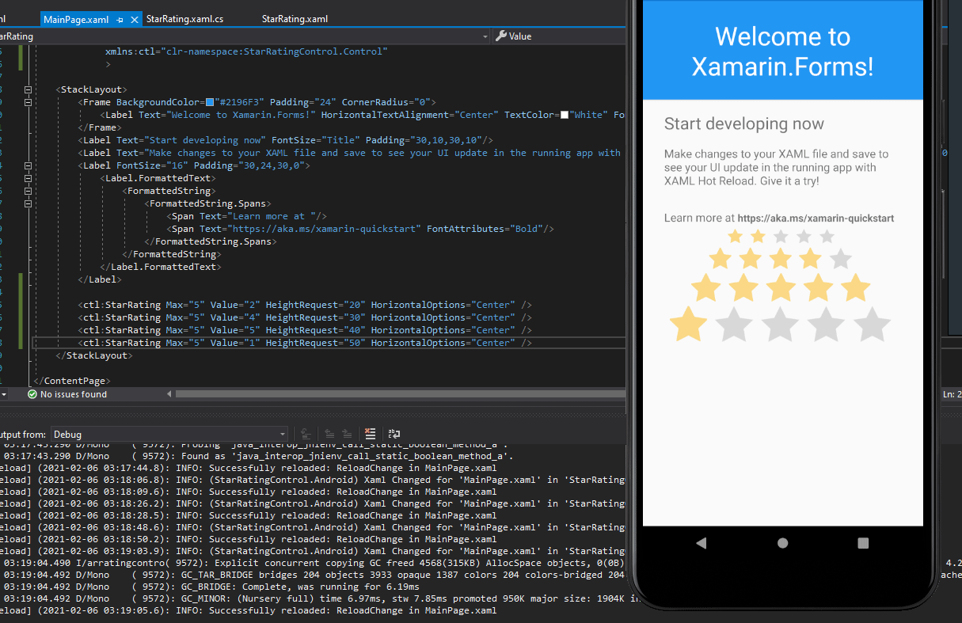
Task: Click the xmlns:ctl namespace declaration line
Action: click(x=246, y=51)
